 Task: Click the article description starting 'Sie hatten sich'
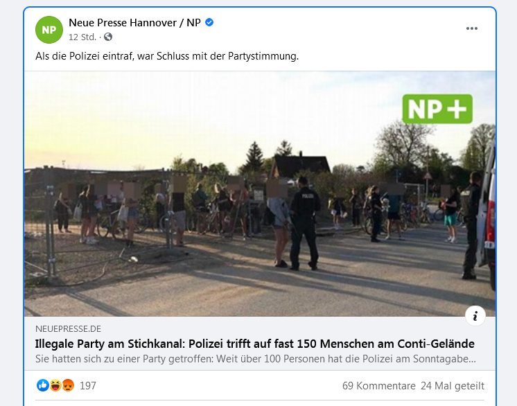(256, 359)
